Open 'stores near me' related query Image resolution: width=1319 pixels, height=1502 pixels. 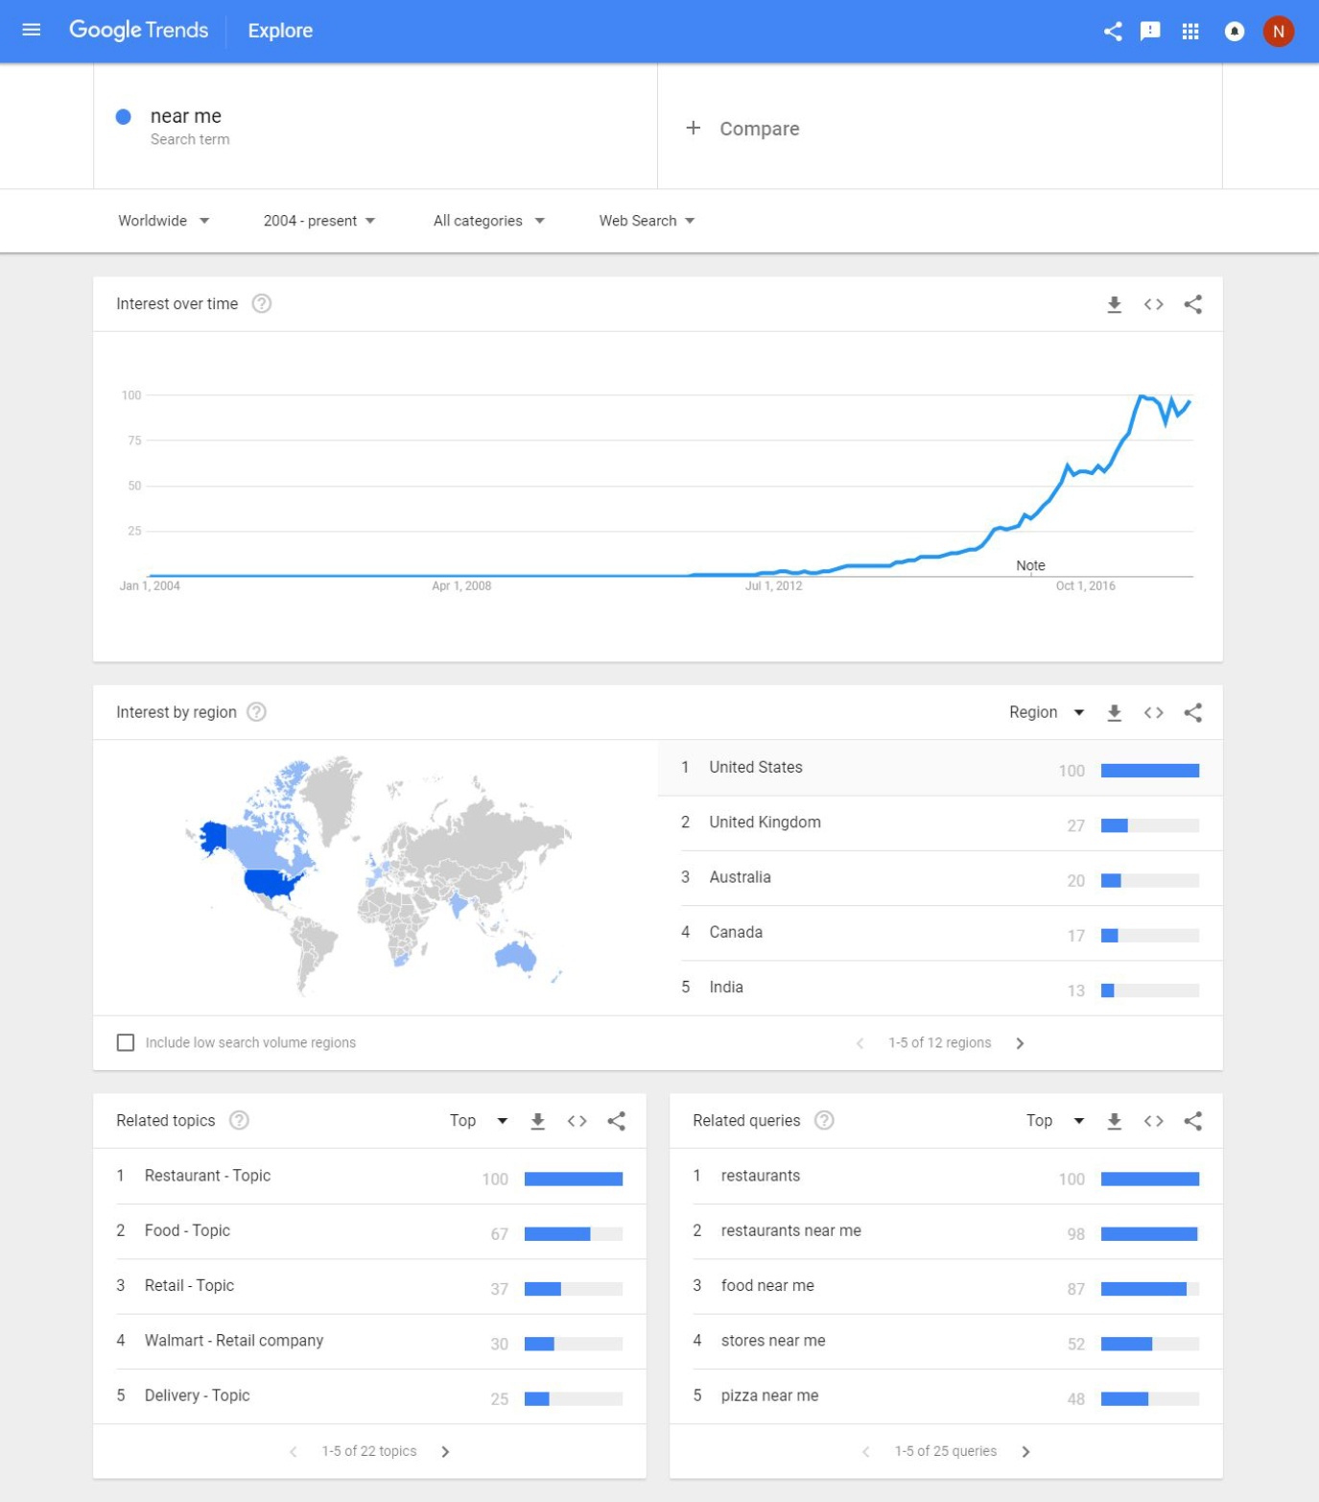coord(946,1341)
